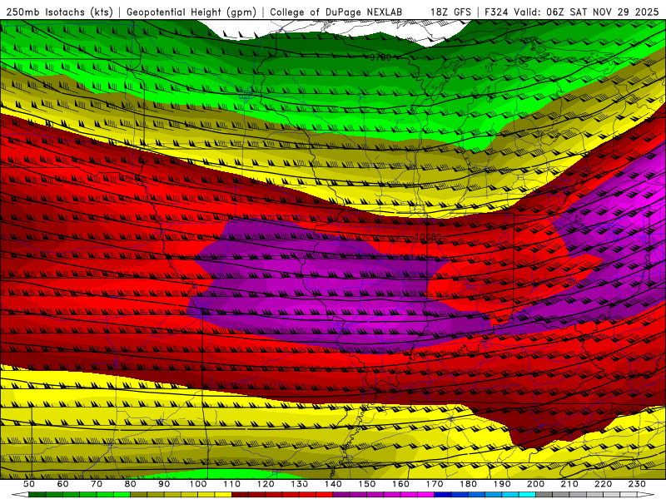
Task: Click the 220 value on the color scale
Action: 603,484
